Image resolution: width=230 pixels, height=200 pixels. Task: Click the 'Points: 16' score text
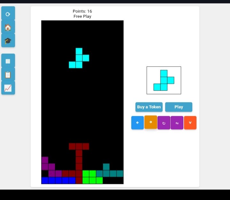(82, 11)
